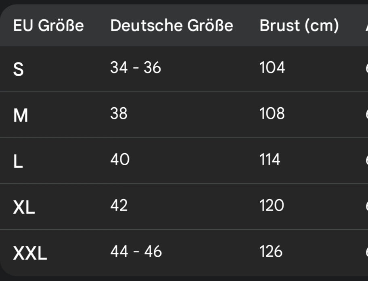Screen dimensions: 368x281
Task: Click the EU Größe column header
Action: coord(48,26)
